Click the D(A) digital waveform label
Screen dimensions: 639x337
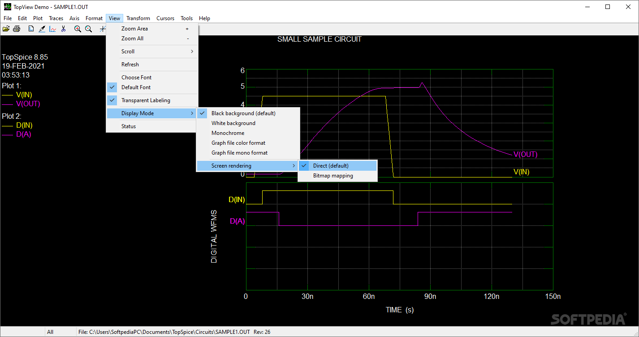237,221
